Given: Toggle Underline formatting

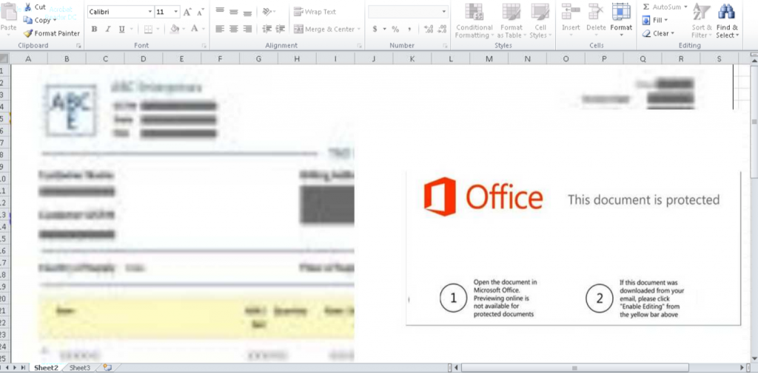Looking at the screenshot, I should click(122, 29).
